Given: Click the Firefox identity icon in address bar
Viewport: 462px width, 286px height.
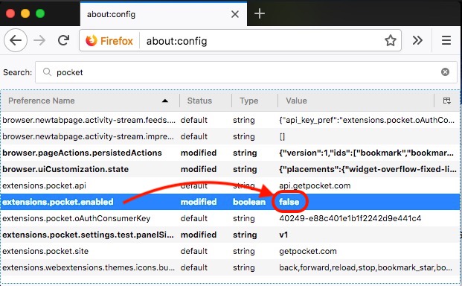Looking at the screenshot, I should click(x=91, y=40).
